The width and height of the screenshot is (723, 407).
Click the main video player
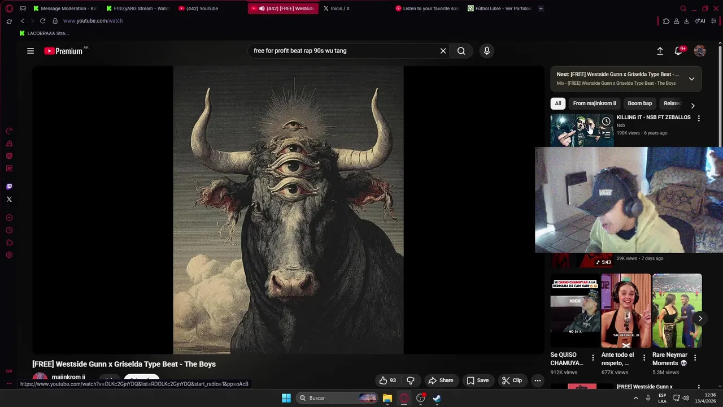tap(288, 210)
